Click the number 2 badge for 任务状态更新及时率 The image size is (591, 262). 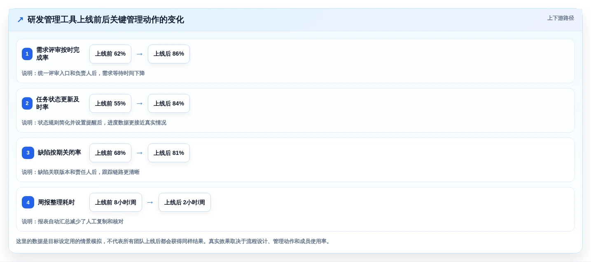(27, 103)
